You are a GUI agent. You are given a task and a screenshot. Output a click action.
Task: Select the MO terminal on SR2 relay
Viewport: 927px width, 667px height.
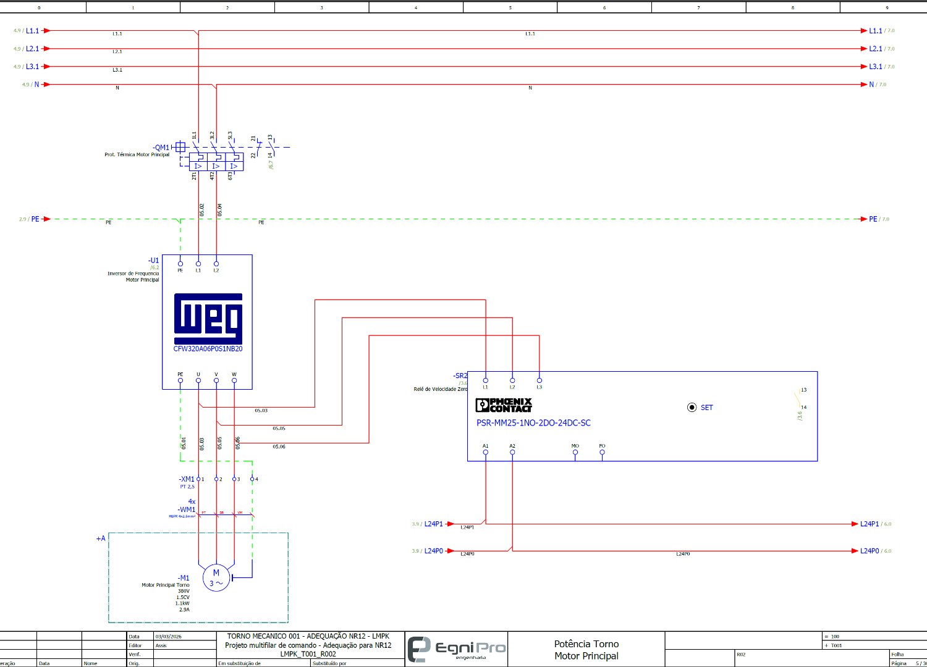[575, 452]
